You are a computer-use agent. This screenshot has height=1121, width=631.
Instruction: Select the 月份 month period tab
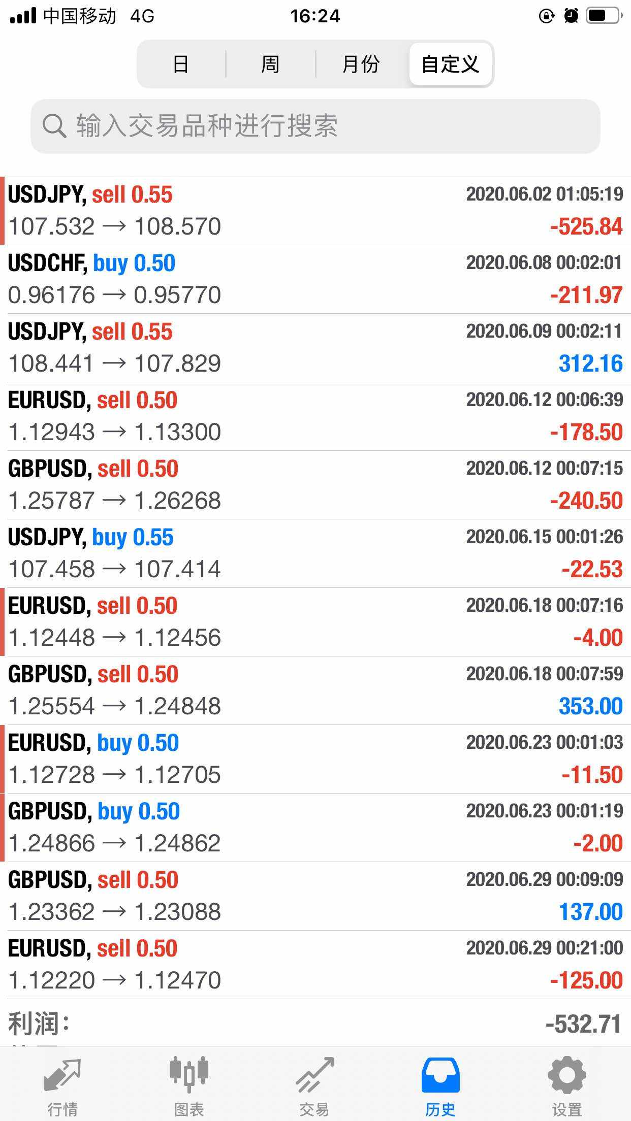[x=361, y=64]
